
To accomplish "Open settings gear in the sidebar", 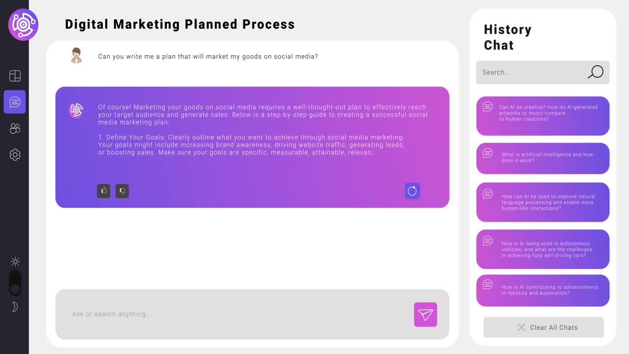I will pos(15,155).
